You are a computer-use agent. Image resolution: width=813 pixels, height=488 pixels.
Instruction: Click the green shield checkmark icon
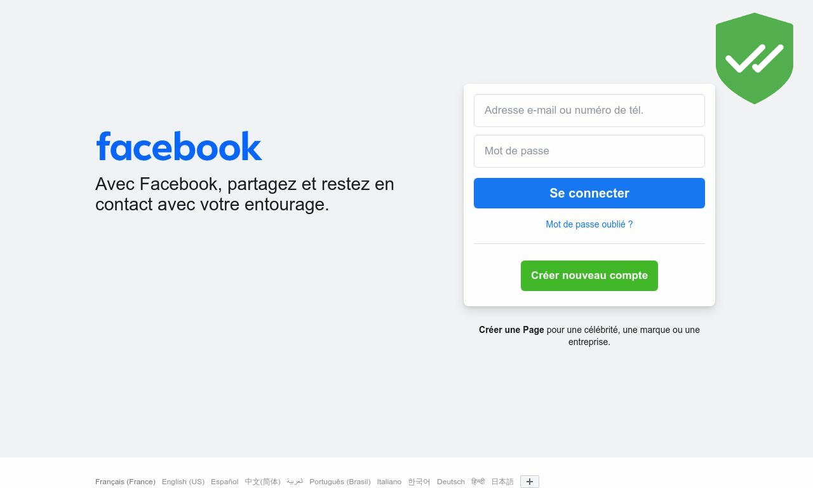tap(755, 58)
